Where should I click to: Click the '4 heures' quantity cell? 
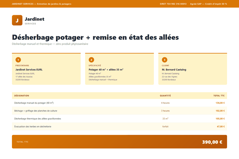tap(166, 103)
